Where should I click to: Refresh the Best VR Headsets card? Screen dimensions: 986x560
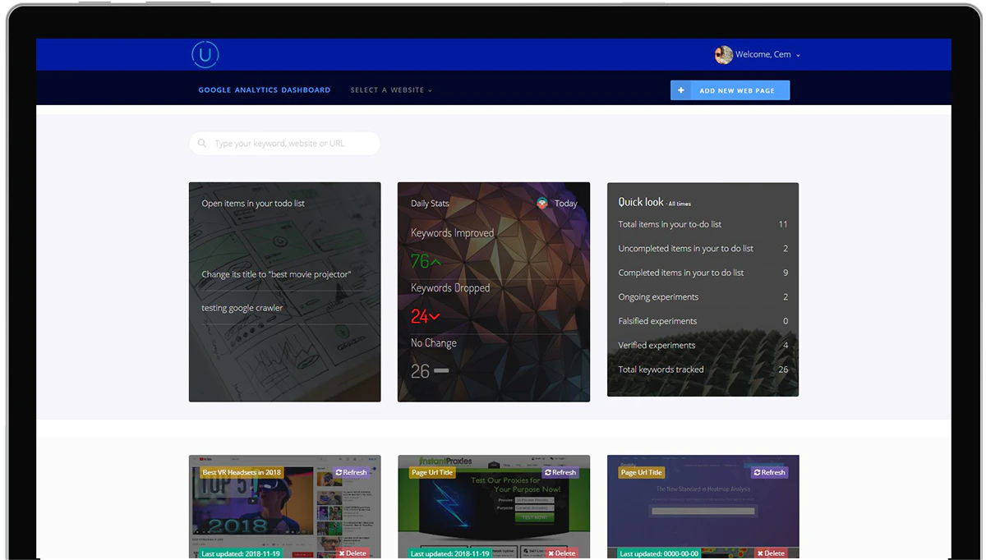click(x=352, y=472)
